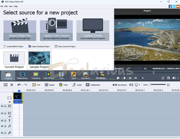This screenshot has width=180, height=139.
Task: Go to previous frame
Action: (130, 78)
